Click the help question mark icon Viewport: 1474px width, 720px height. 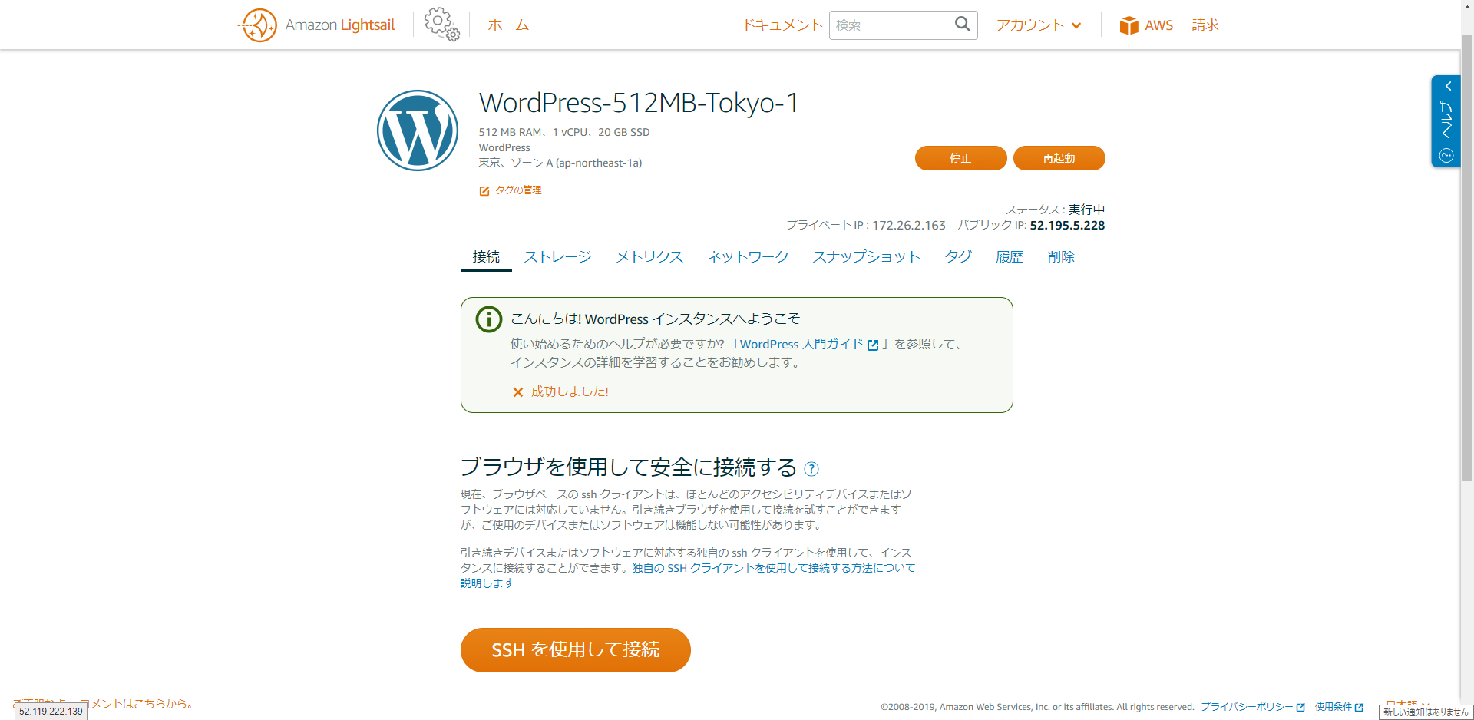click(811, 468)
